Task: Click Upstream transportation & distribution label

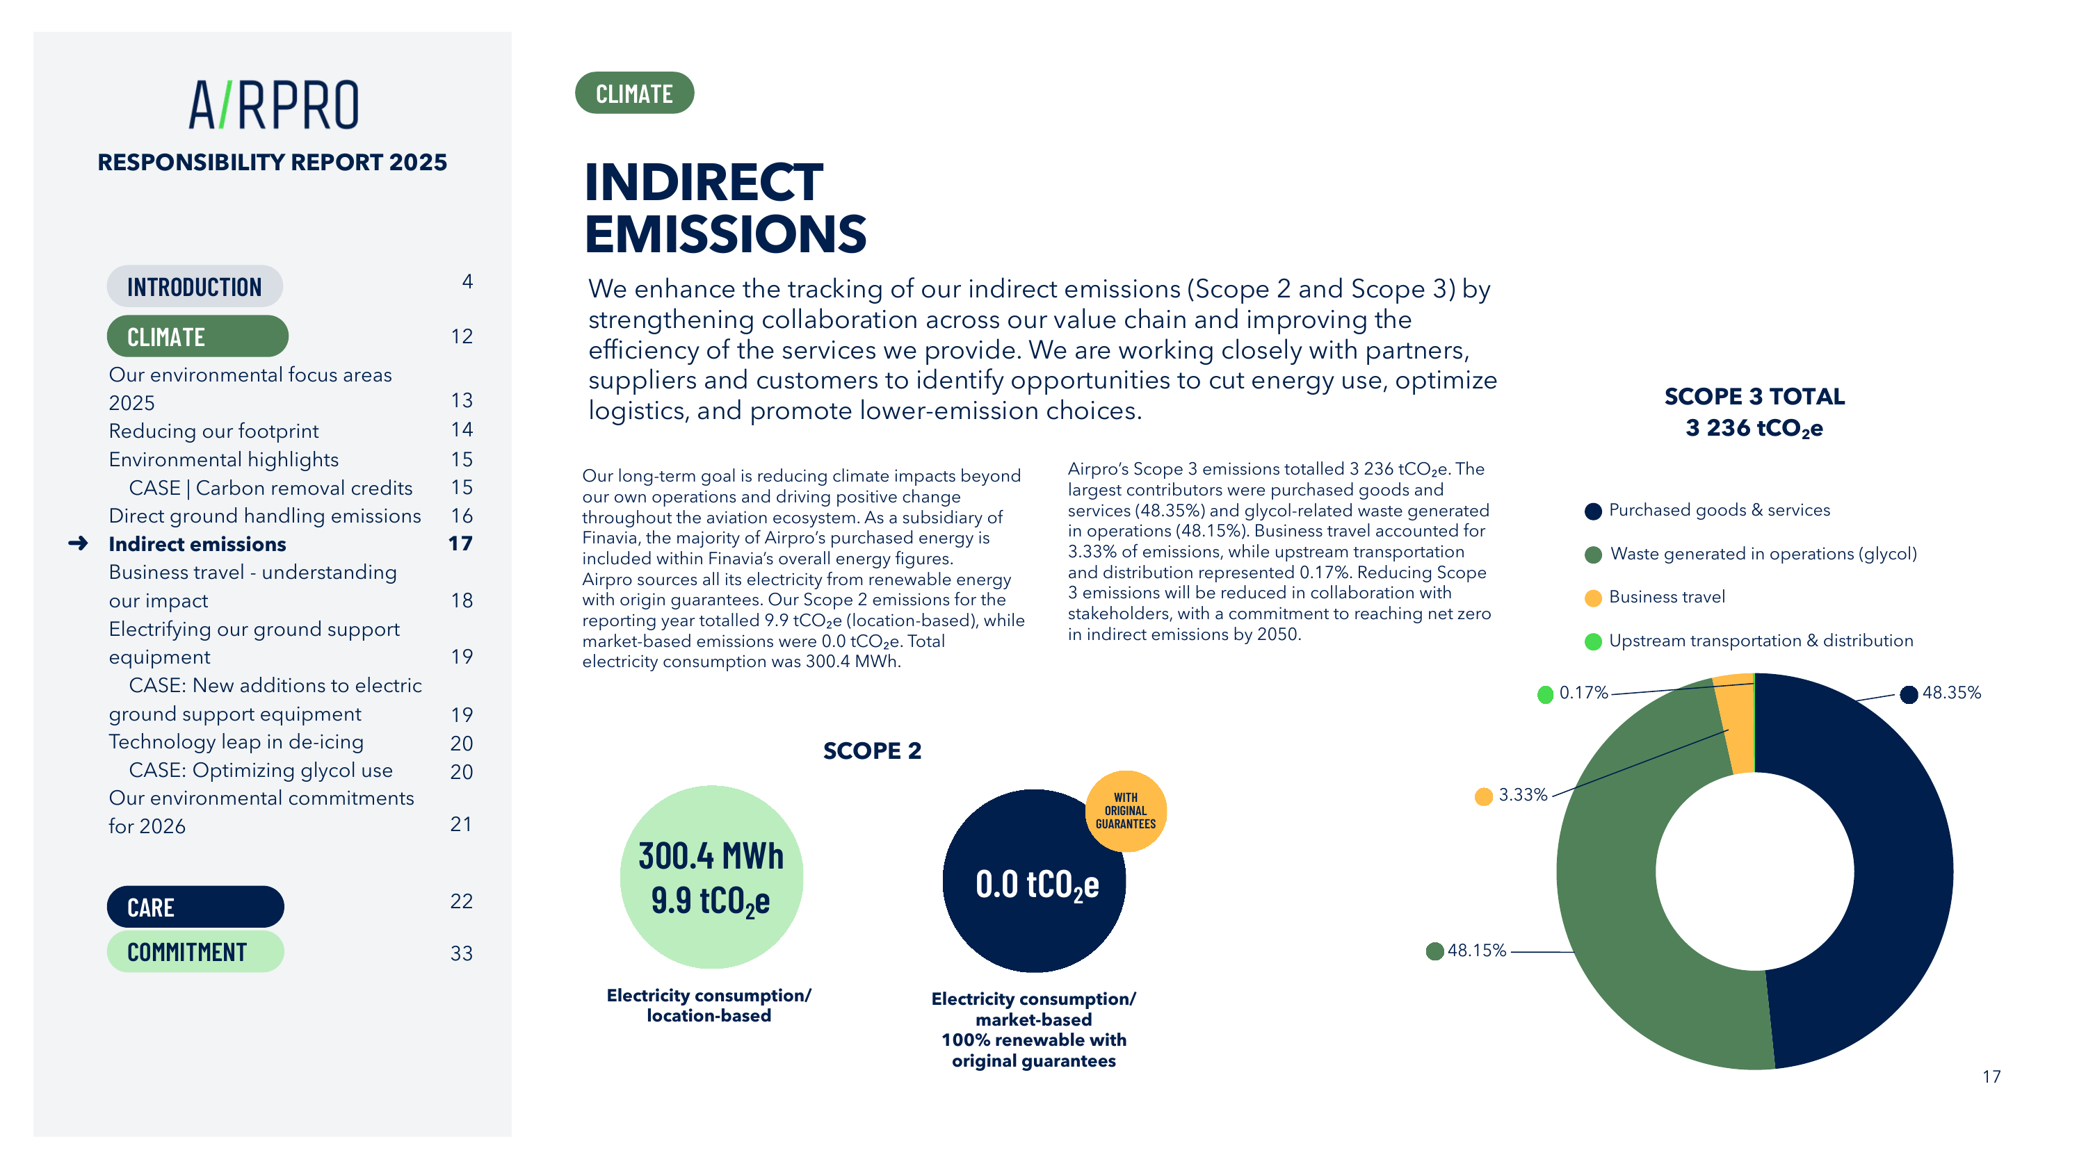Action: (1761, 640)
